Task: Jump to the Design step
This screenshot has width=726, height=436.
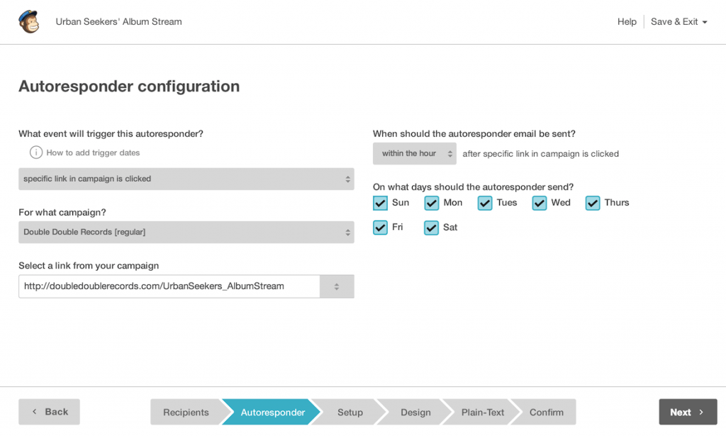Action: click(x=415, y=413)
